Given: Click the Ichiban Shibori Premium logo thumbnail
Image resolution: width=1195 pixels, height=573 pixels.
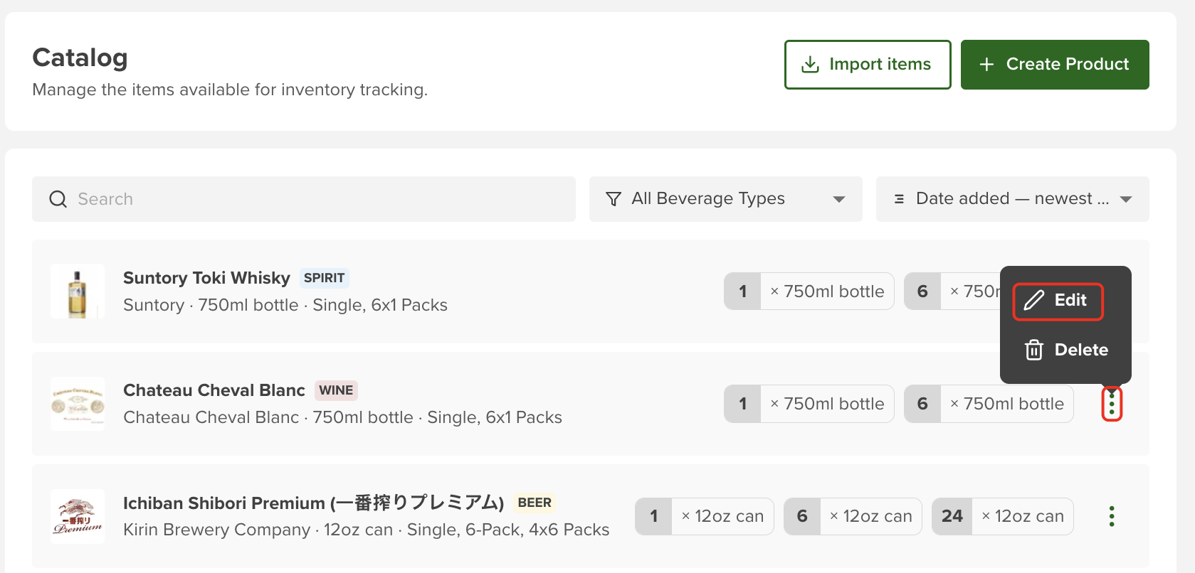Looking at the screenshot, I should pyautogui.click(x=78, y=516).
